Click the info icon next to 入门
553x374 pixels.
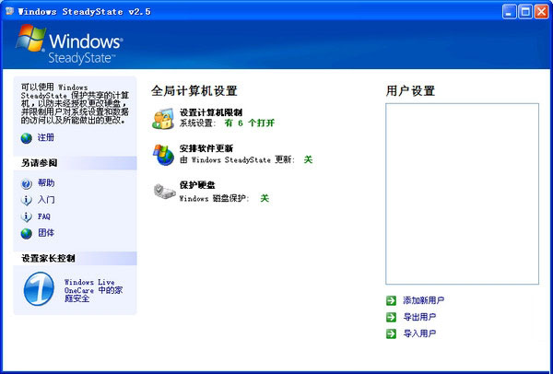click(x=26, y=200)
